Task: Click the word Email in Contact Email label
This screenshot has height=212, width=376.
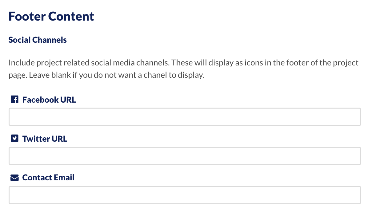Action: [x=64, y=178]
